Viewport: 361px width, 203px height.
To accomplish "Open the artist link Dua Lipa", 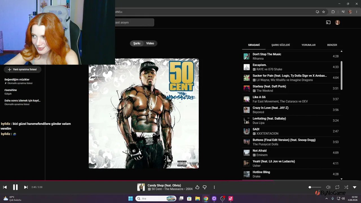I will click(x=259, y=123).
